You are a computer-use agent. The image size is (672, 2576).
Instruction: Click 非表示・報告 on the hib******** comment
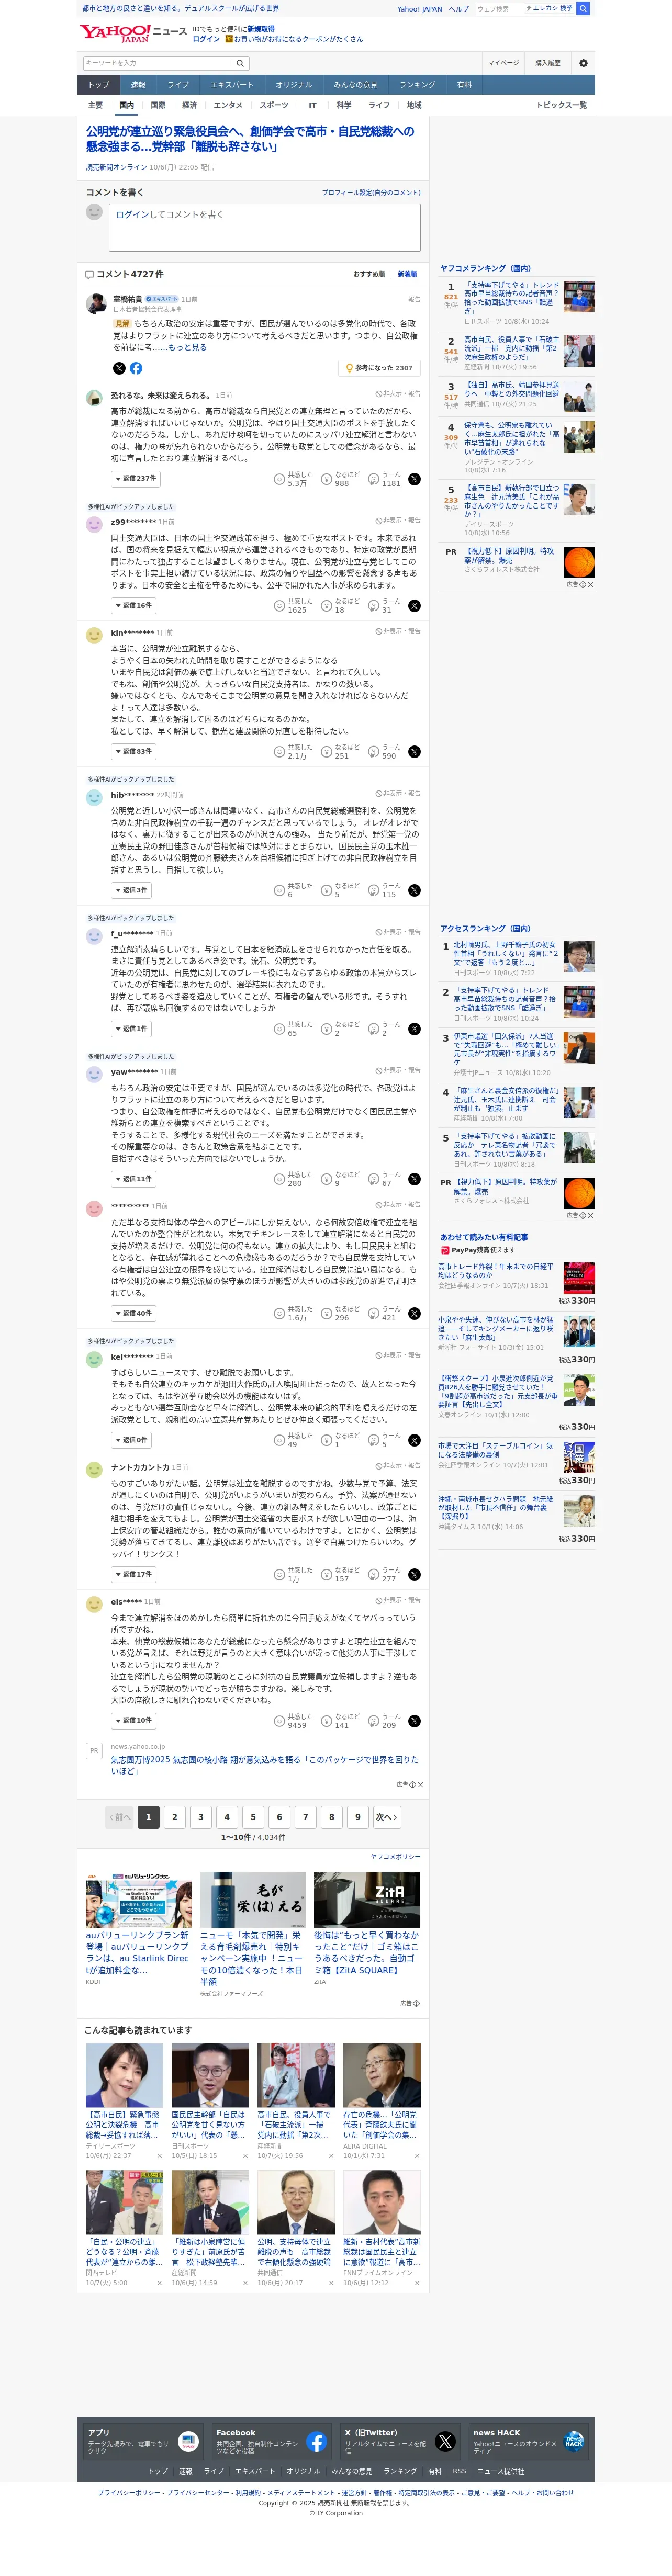(398, 794)
